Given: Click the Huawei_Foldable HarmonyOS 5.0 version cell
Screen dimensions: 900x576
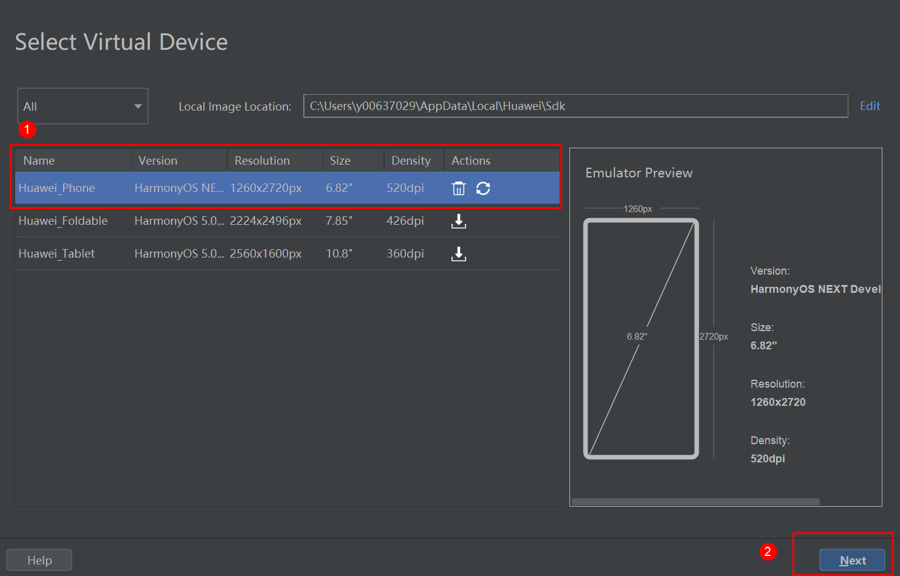Looking at the screenshot, I should click(x=179, y=221).
